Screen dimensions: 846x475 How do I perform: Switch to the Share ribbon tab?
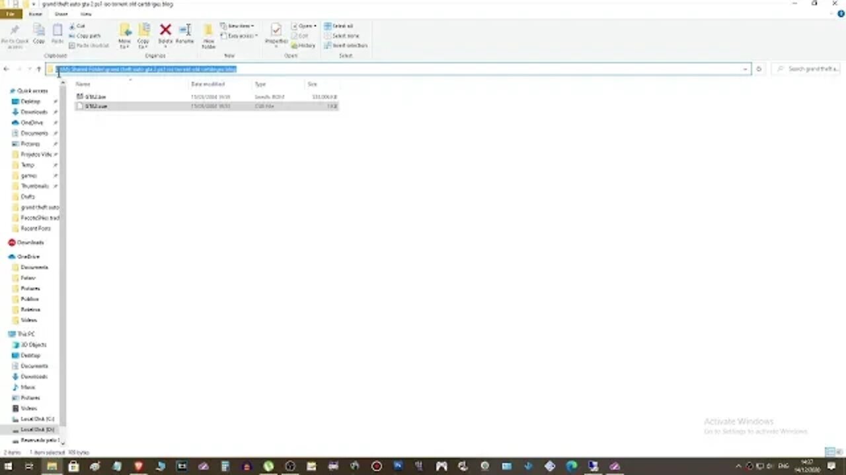(61, 14)
